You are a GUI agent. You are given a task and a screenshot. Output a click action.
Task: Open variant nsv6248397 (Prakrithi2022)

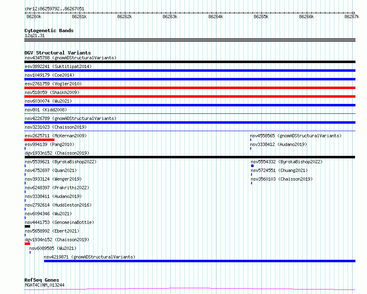pyautogui.click(x=57, y=188)
